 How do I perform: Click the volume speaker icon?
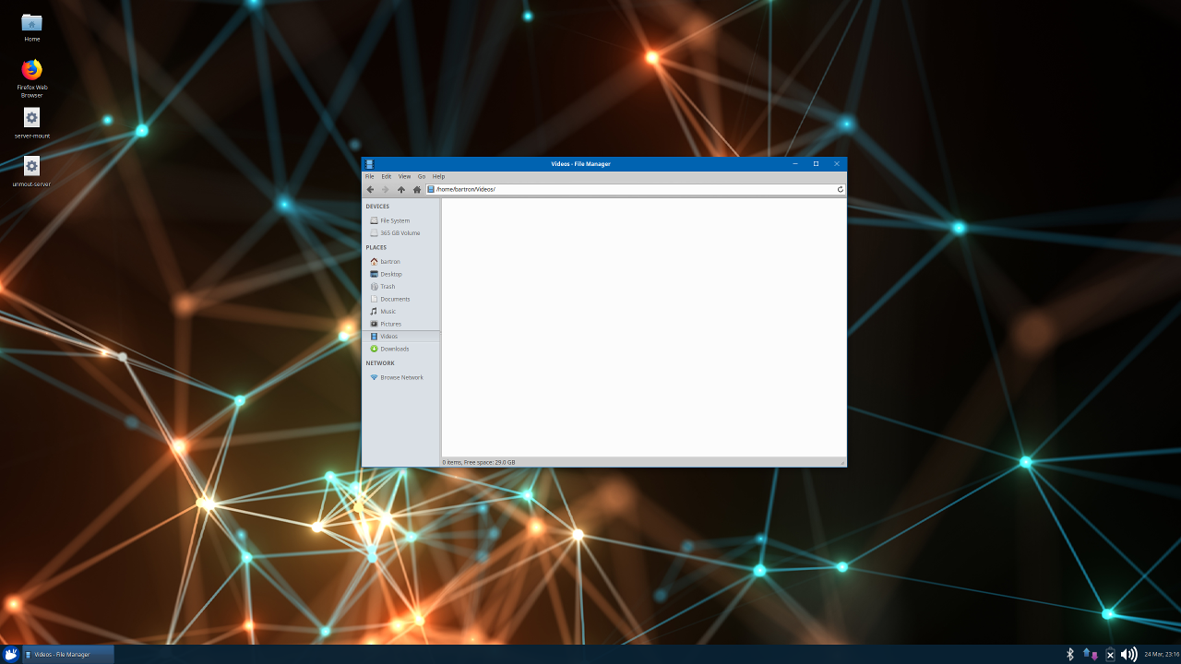pyautogui.click(x=1128, y=654)
